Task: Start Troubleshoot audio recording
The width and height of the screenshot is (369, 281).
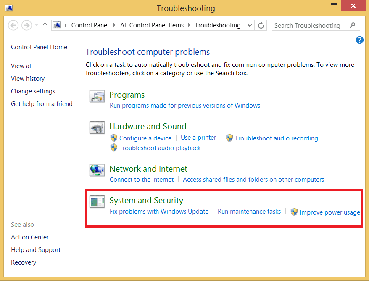Action: 277,138
